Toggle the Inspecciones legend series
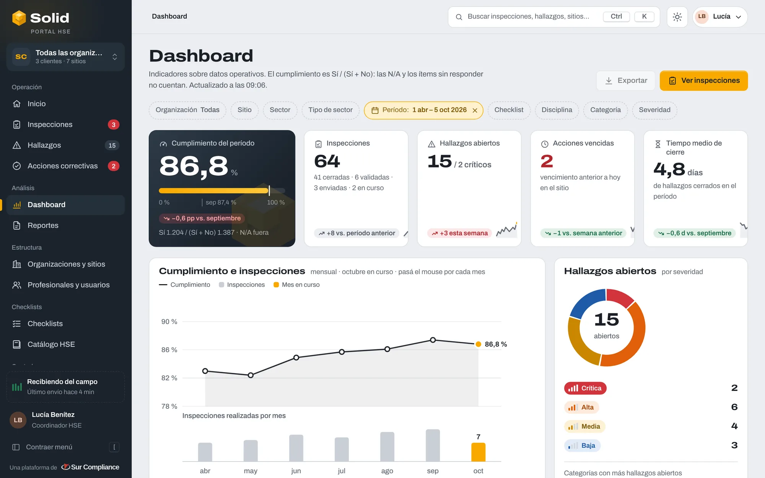Viewport: 765px width, 478px height. 242,285
